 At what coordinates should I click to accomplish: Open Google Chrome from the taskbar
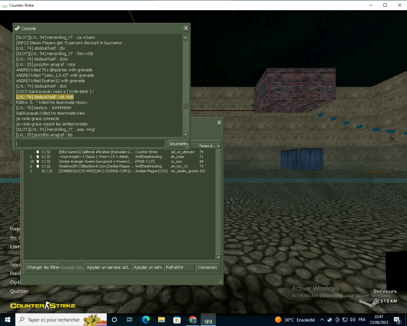pos(192,320)
